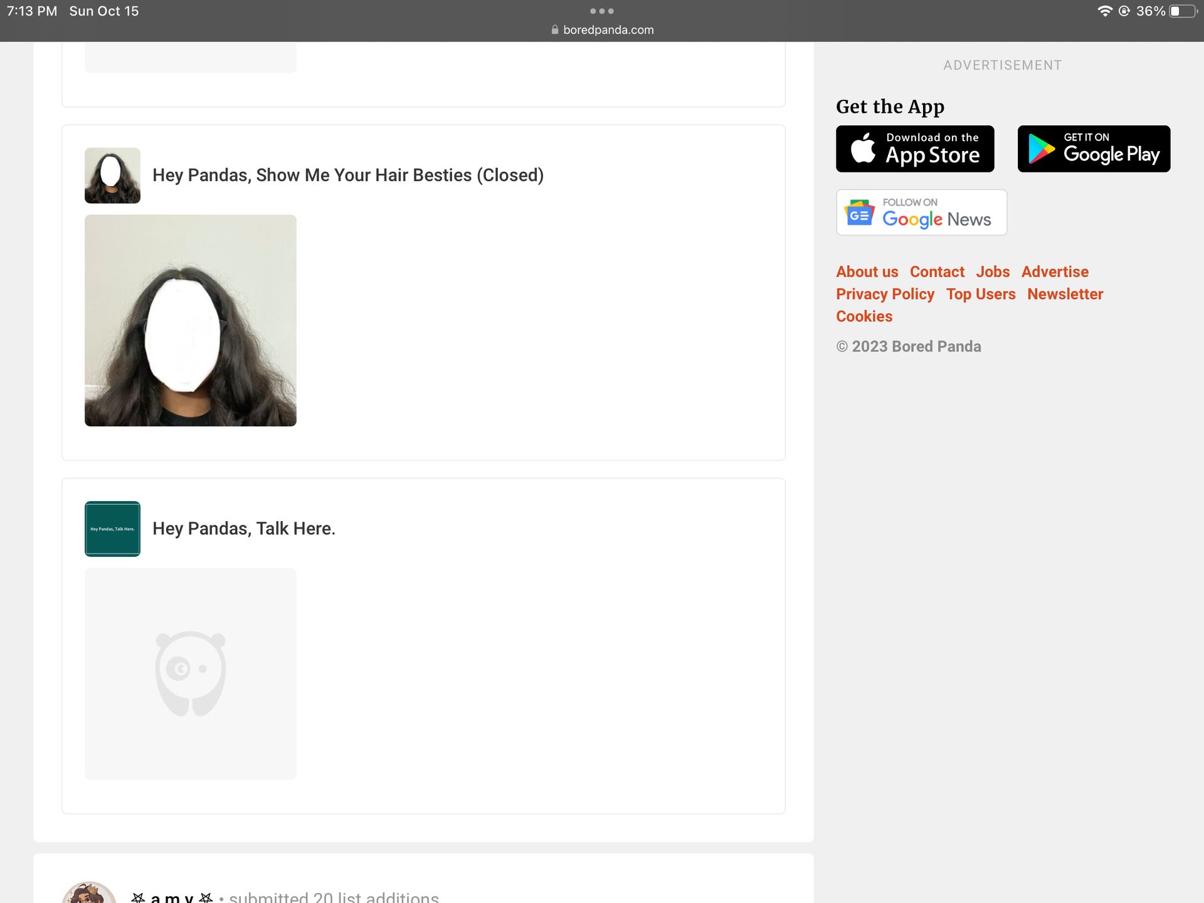Image resolution: width=1204 pixels, height=903 pixels.
Task: Tap the Follow on Google News badge
Action: (x=921, y=213)
